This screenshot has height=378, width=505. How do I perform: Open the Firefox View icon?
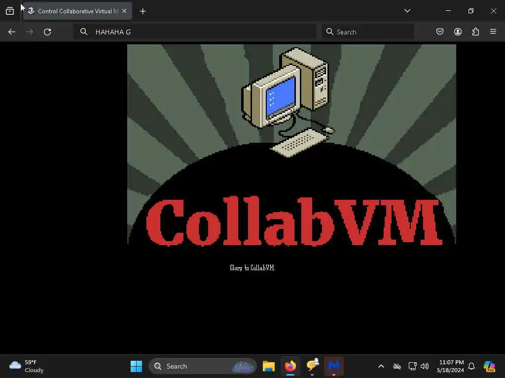10,11
